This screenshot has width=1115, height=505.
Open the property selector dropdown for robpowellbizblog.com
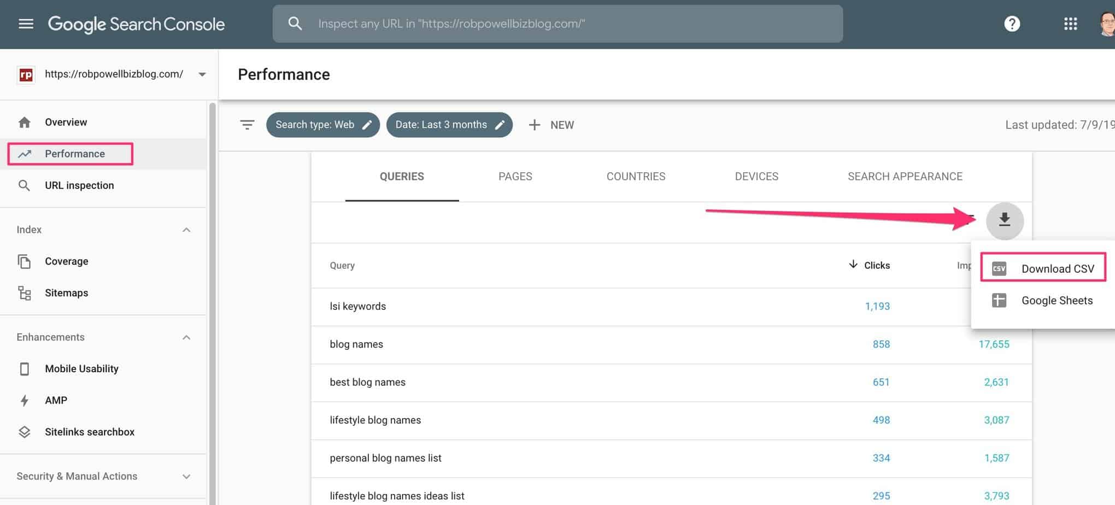[x=202, y=74]
